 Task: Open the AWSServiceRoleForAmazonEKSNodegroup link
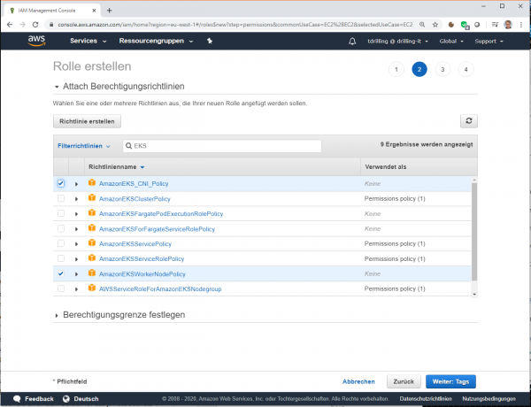click(x=160, y=288)
